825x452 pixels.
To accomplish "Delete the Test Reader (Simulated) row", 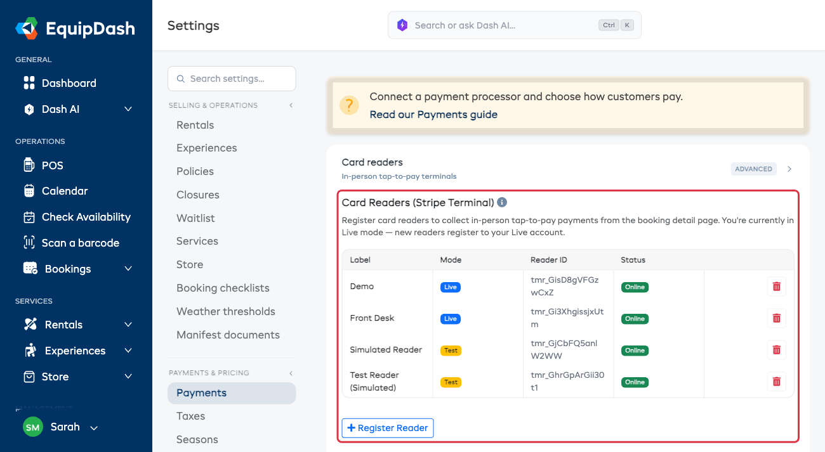I will click(776, 382).
